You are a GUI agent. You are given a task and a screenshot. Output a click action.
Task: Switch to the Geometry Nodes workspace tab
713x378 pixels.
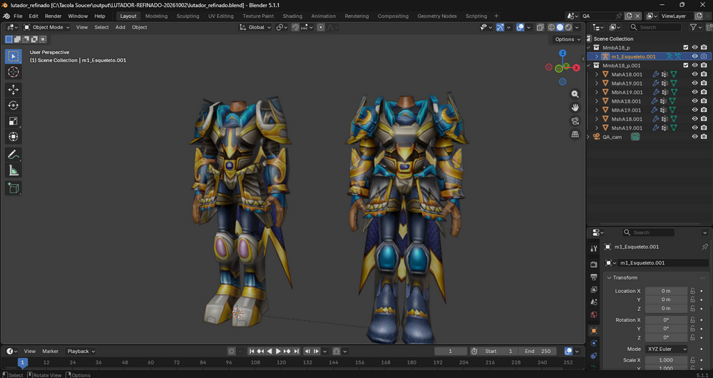click(437, 16)
